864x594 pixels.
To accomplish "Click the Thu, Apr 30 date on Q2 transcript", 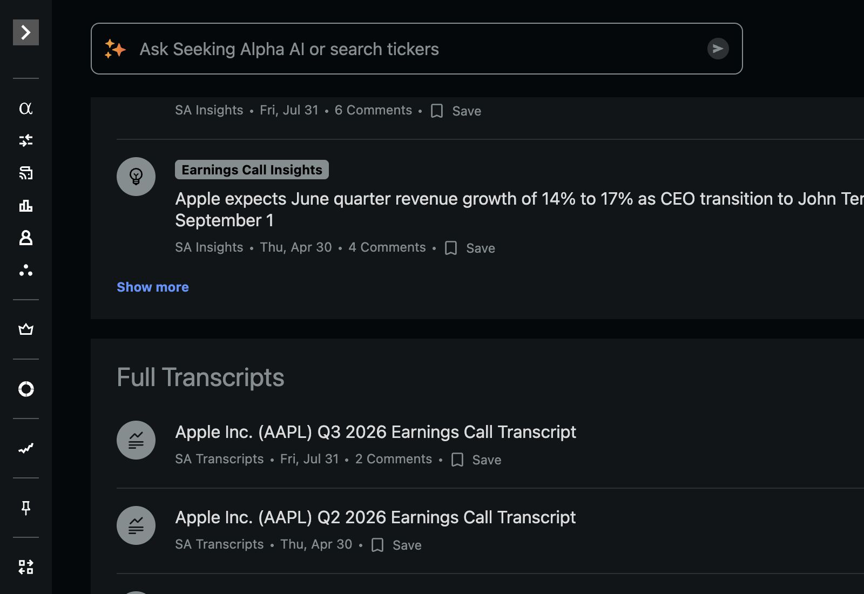I will pyautogui.click(x=316, y=544).
